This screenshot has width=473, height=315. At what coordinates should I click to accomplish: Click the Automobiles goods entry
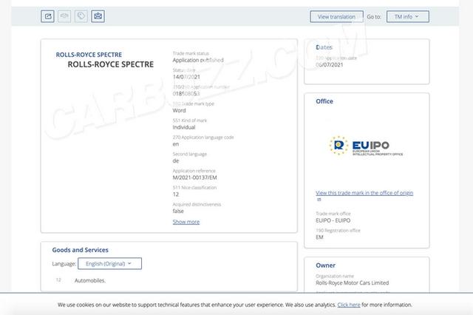click(x=90, y=280)
